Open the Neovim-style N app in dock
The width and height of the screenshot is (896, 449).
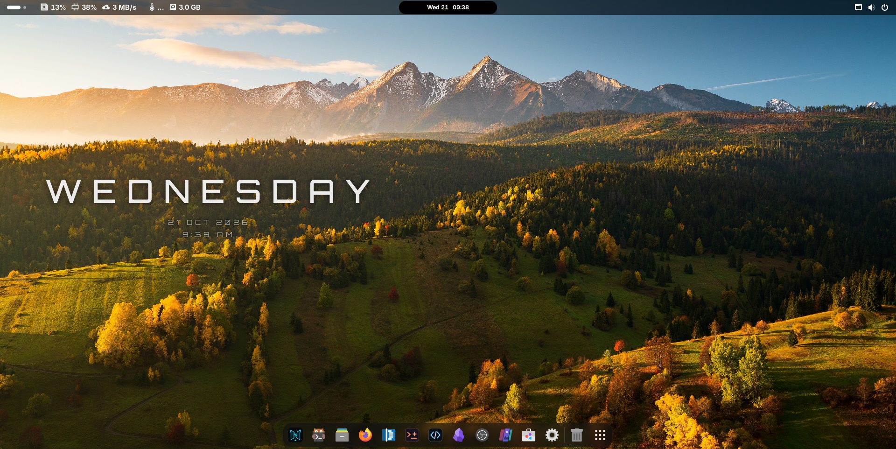(x=295, y=435)
